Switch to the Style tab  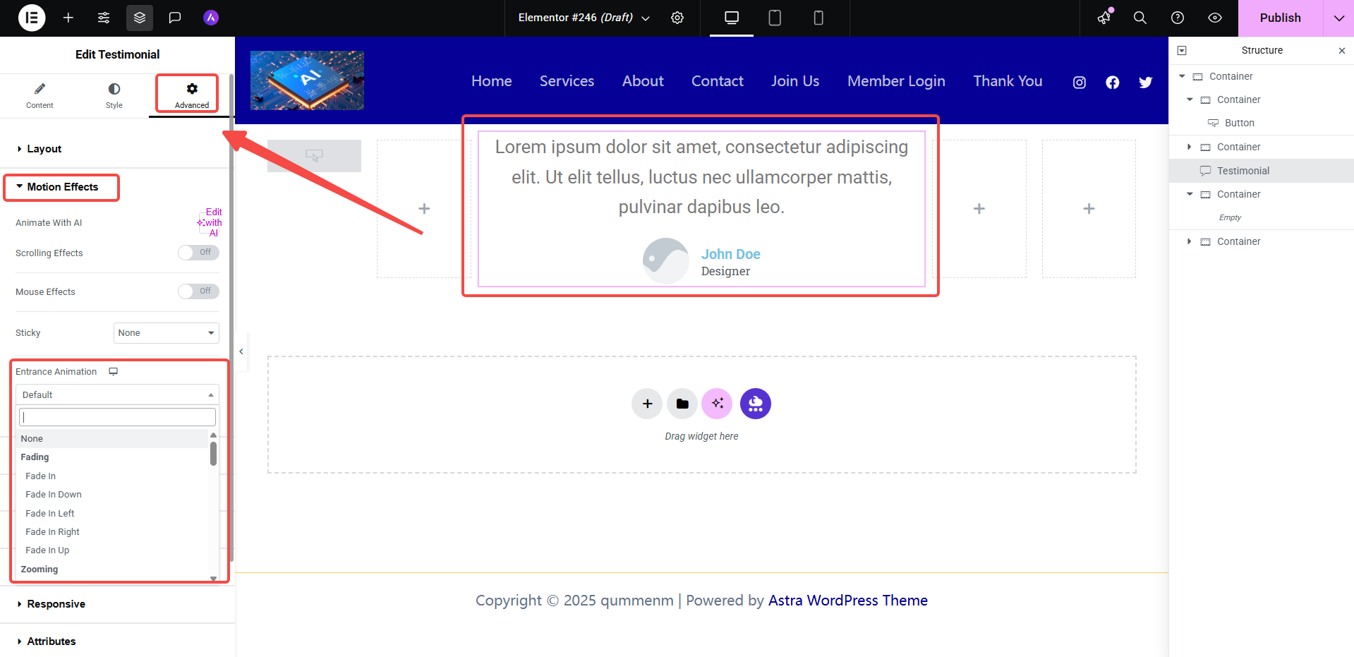tap(114, 95)
